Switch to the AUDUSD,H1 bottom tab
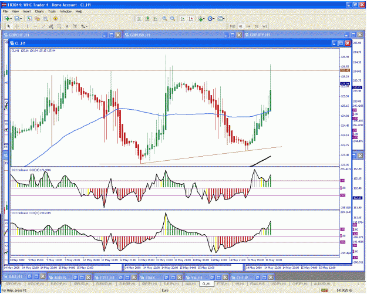367x294 pixels. (322, 283)
